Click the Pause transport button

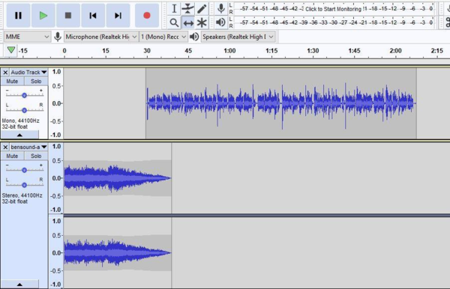point(18,15)
